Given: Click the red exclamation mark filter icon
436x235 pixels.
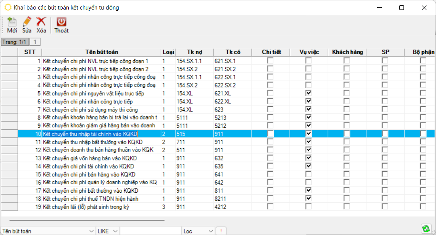Looking at the screenshot, I should click(x=221, y=231).
